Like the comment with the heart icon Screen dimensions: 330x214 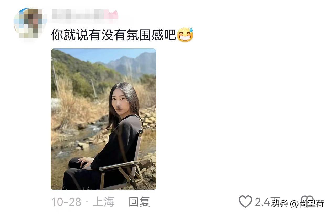[x=245, y=202]
